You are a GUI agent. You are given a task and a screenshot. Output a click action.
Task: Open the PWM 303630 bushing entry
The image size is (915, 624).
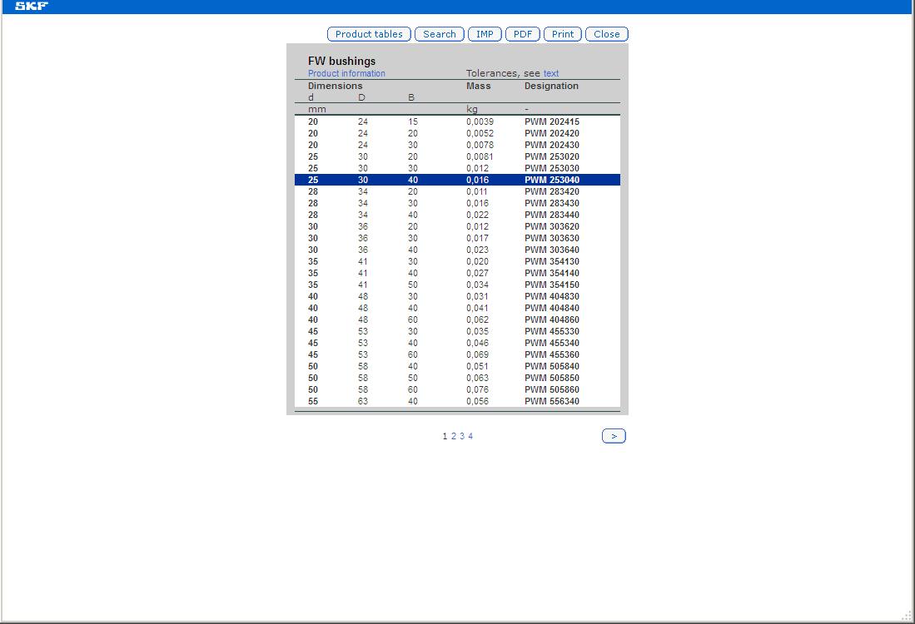(551, 238)
